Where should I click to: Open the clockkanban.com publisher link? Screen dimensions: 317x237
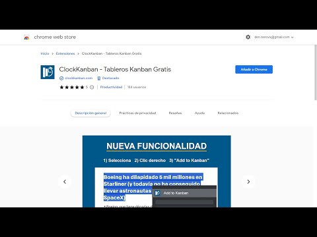(79, 78)
